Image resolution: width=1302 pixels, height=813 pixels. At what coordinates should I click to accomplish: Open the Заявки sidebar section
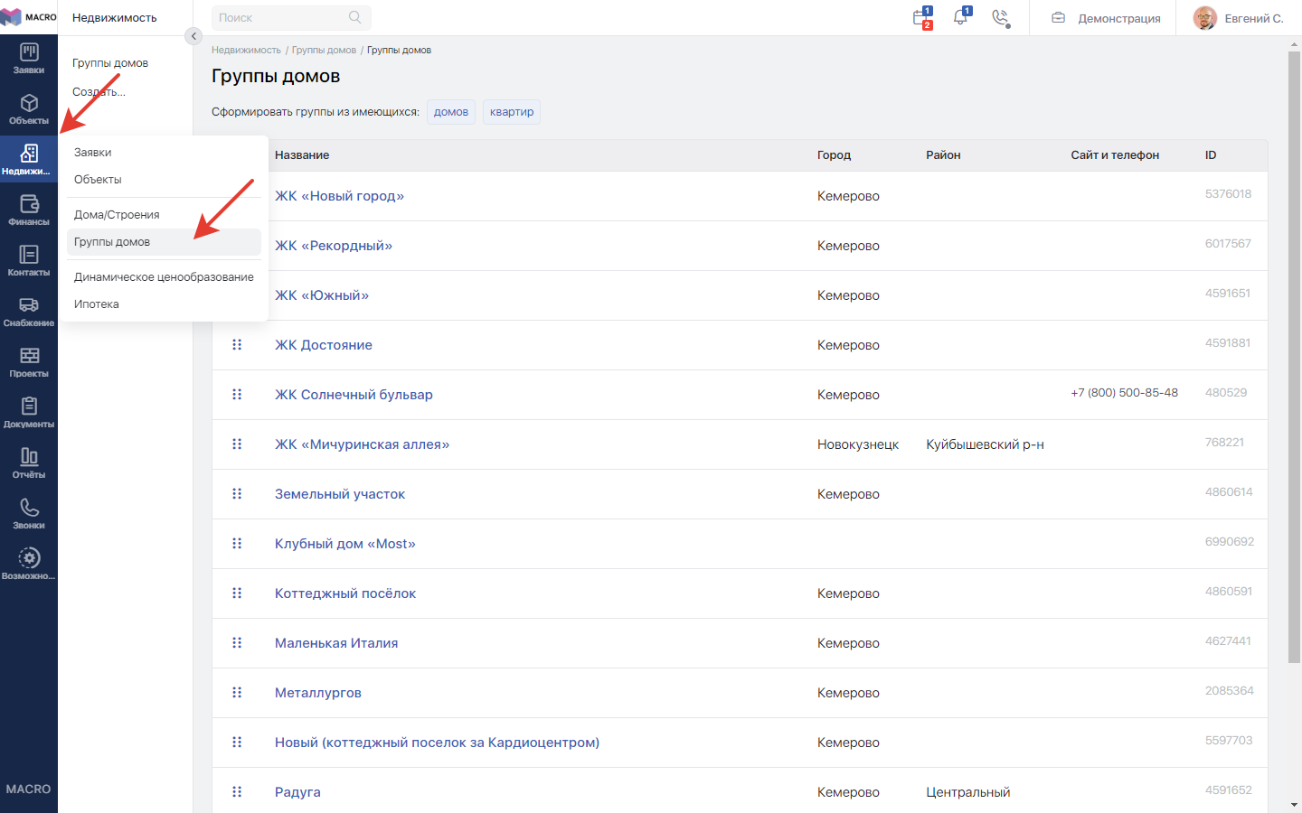coord(29,60)
